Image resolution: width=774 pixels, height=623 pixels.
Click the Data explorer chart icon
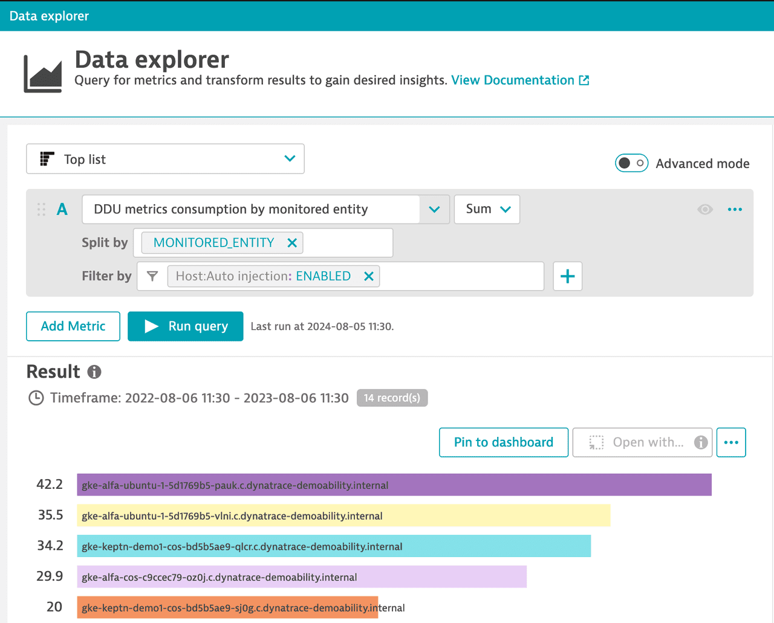click(43, 73)
